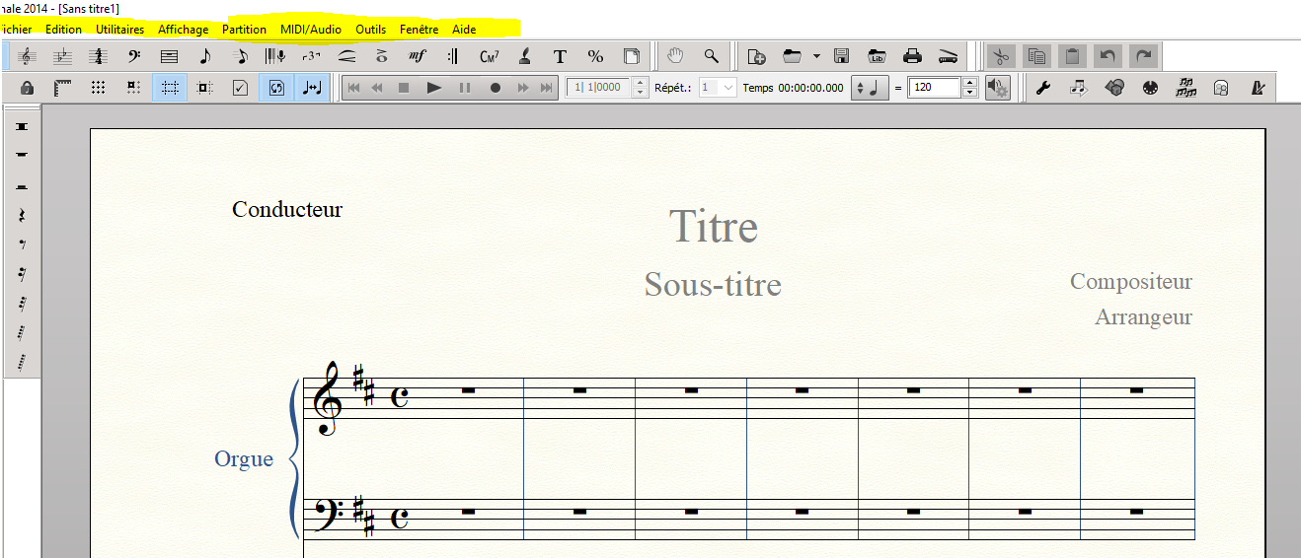Open the Répét. dropdown
Image resolution: width=1301 pixels, height=558 pixels.
pos(718,88)
